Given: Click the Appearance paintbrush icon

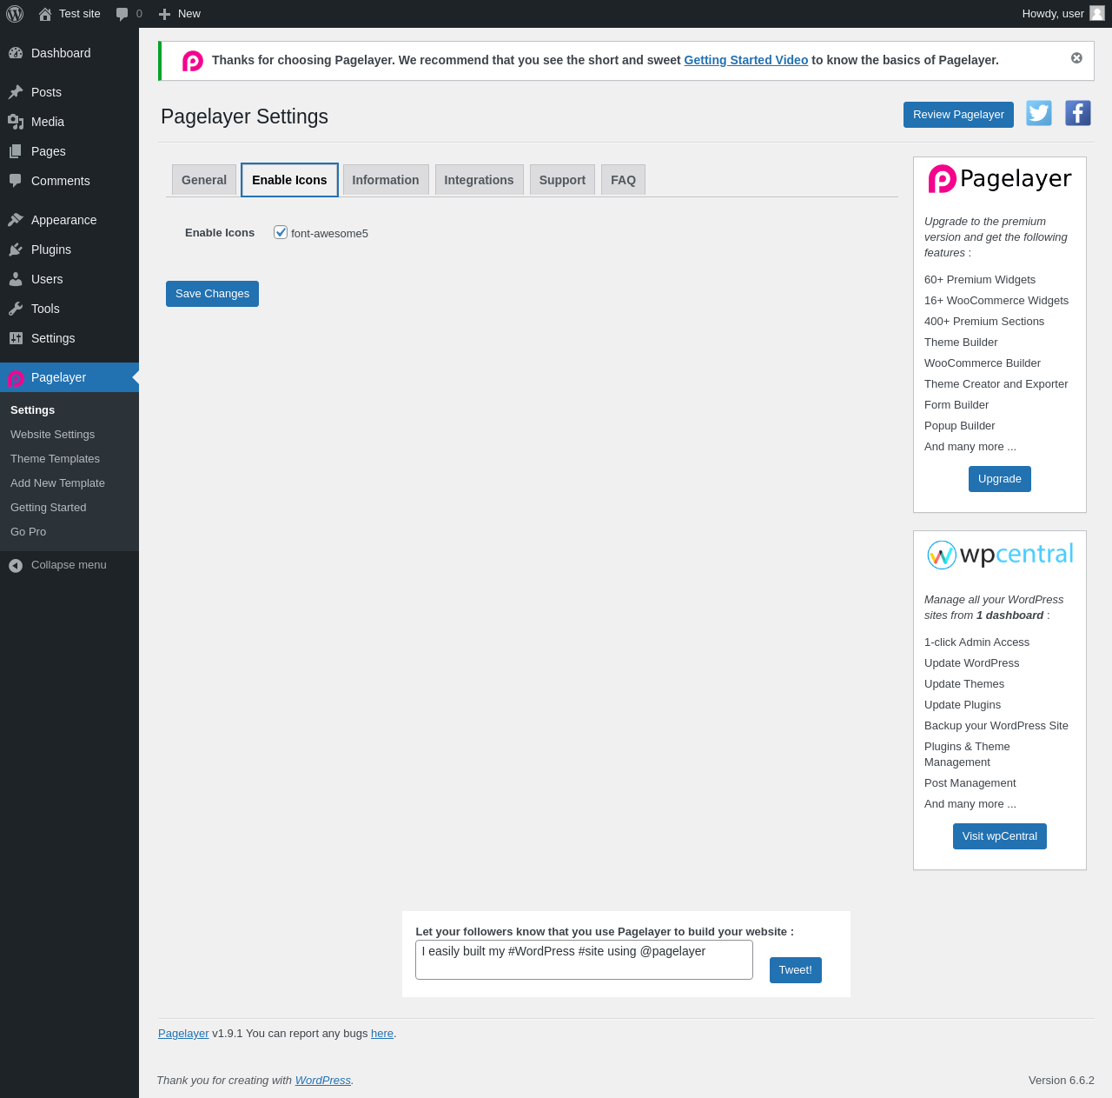Looking at the screenshot, I should (16, 220).
